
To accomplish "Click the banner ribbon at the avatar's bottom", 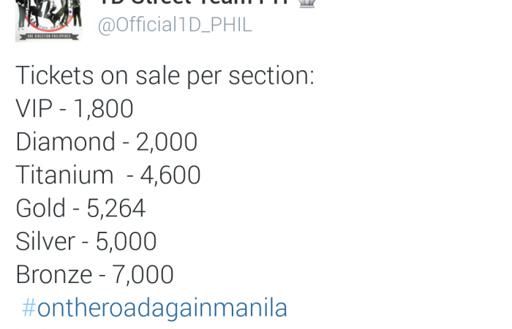I will click(x=48, y=37).
